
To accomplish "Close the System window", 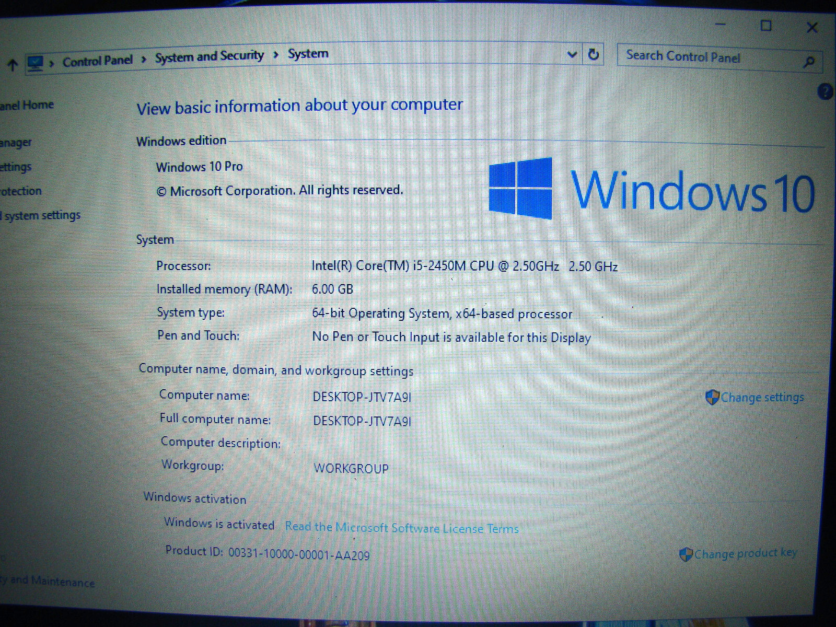I will click(x=812, y=27).
